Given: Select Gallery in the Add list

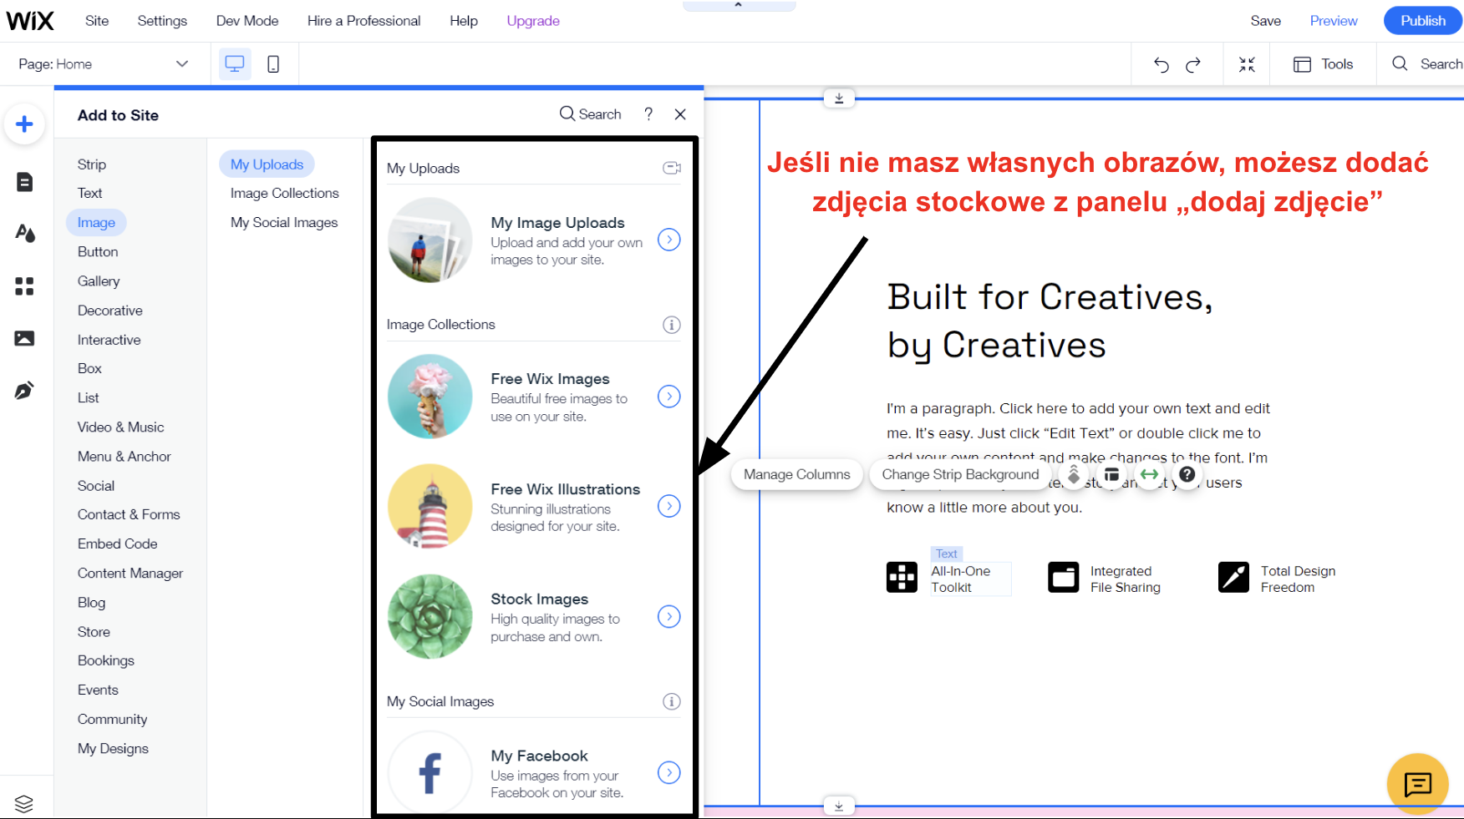Looking at the screenshot, I should (99, 281).
